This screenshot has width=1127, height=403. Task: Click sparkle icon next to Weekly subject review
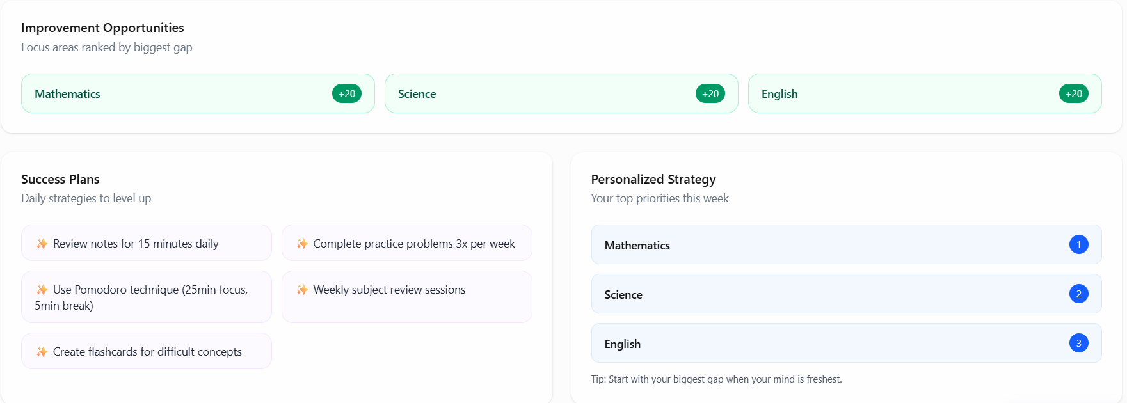pyautogui.click(x=302, y=290)
